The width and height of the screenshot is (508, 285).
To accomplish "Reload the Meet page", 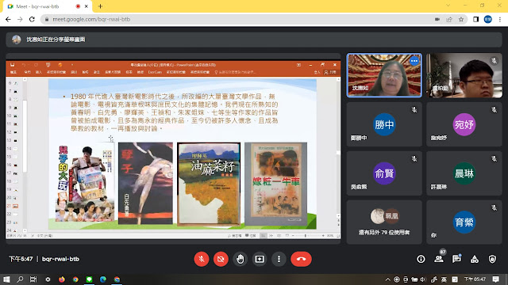I will [32, 19].
